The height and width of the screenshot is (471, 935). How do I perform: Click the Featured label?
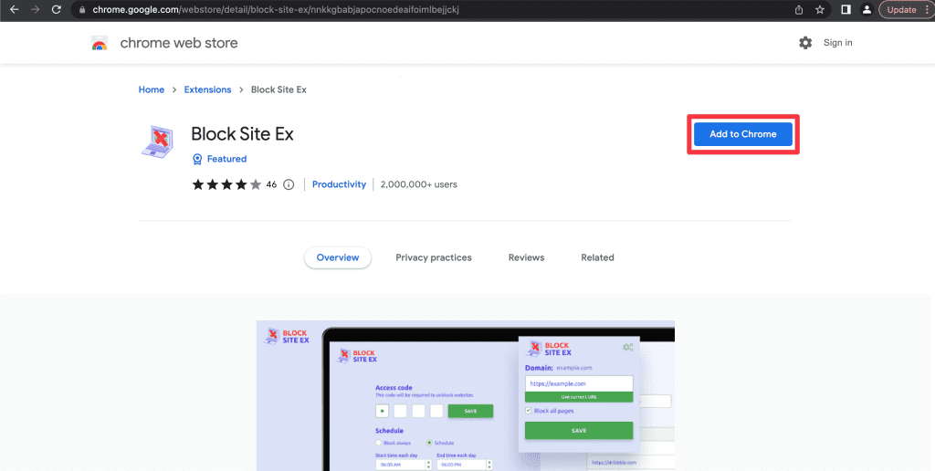(x=226, y=159)
